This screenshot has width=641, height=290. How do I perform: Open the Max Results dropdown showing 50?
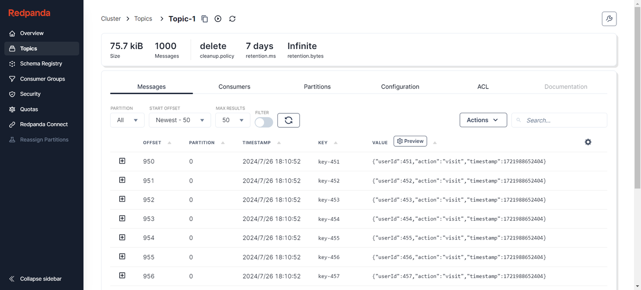coord(232,120)
